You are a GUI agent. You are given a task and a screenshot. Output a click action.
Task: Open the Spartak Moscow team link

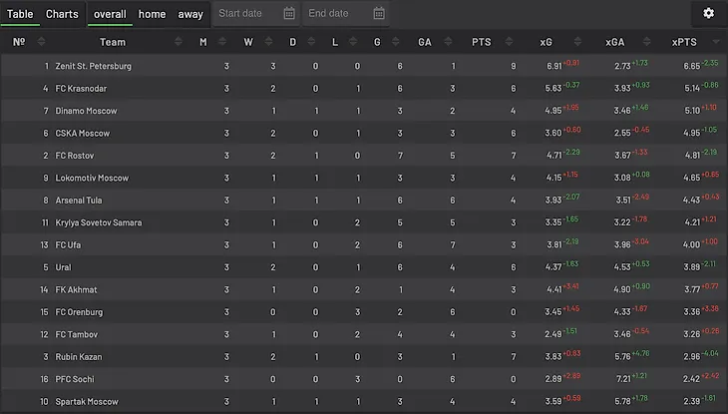pos(87,401)
